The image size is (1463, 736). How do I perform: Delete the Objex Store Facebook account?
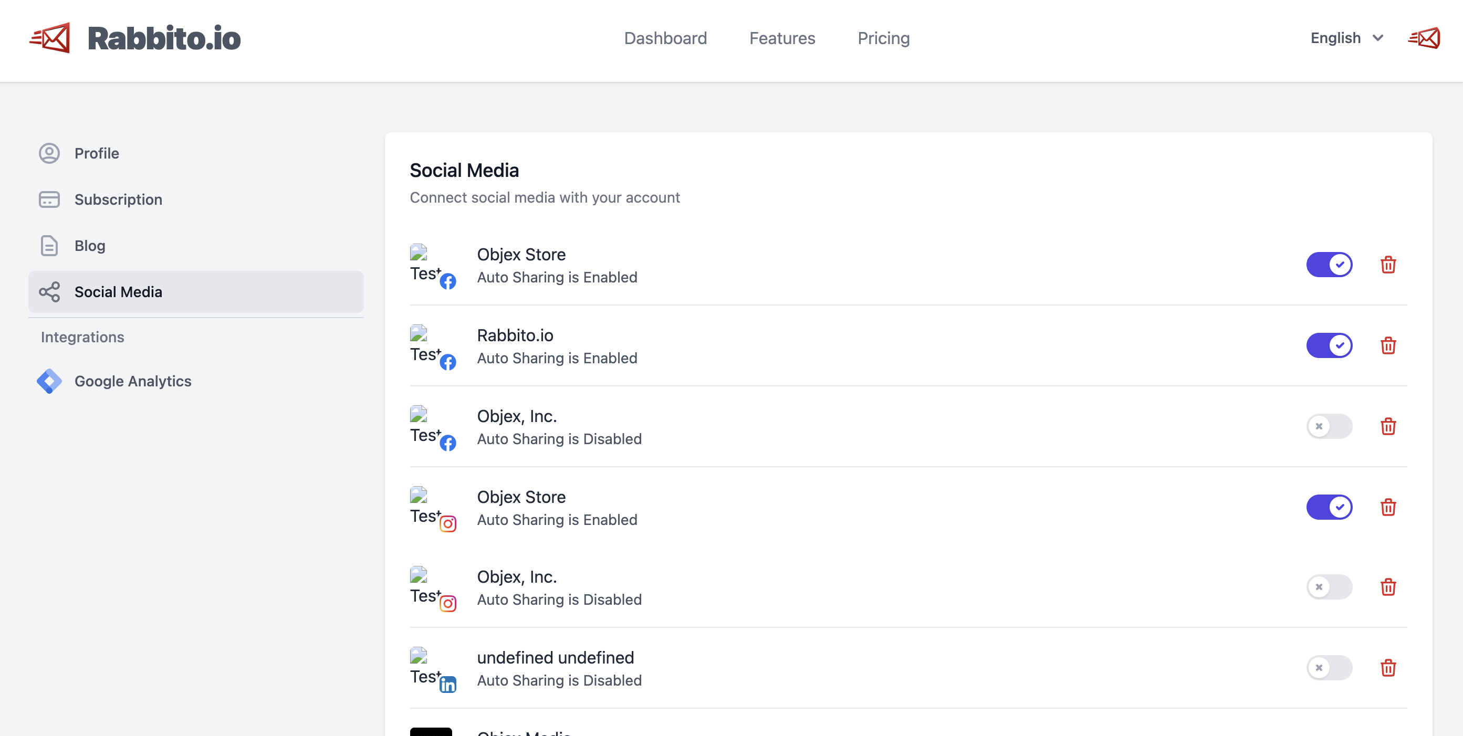1388,265
